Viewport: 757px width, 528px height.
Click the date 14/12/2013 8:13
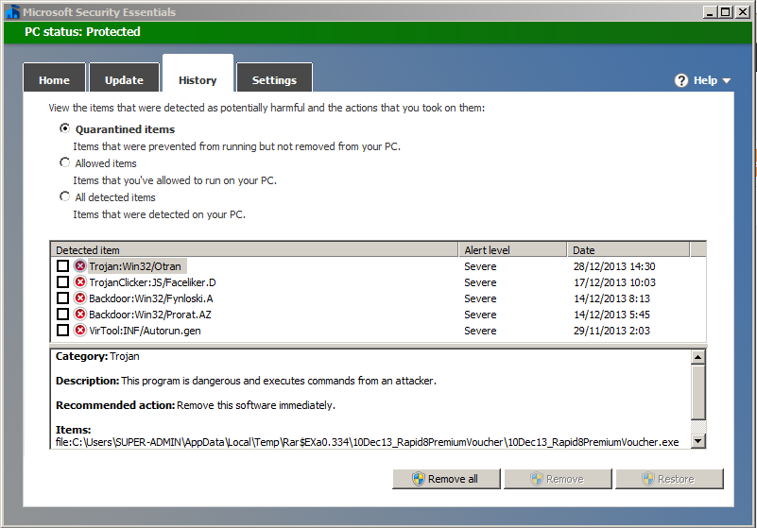tap(611, 298)
